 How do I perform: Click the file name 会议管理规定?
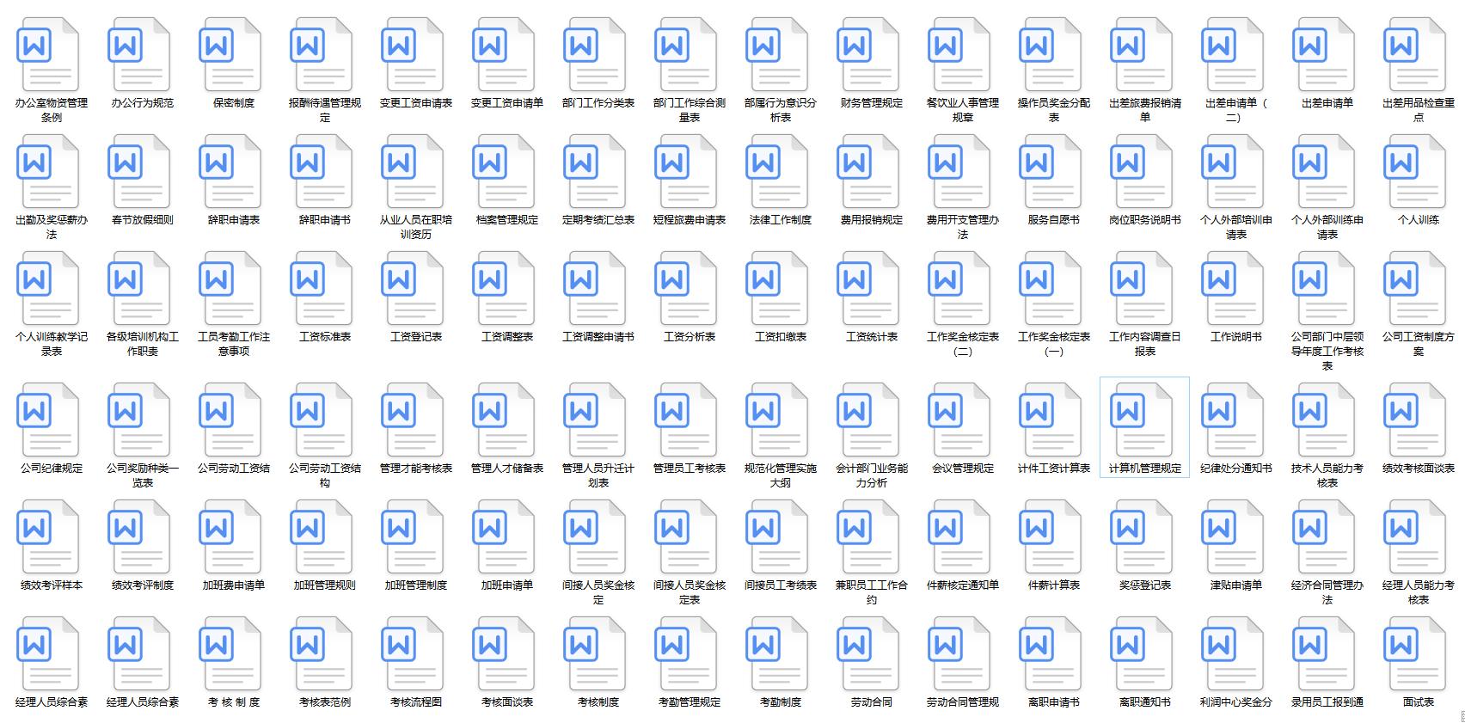963,469
